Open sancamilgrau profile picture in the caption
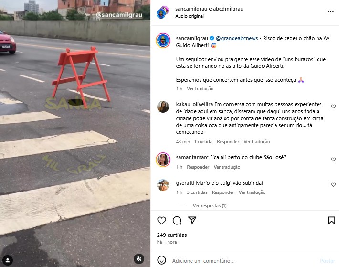Screen dimensions: 339x267 163,41
